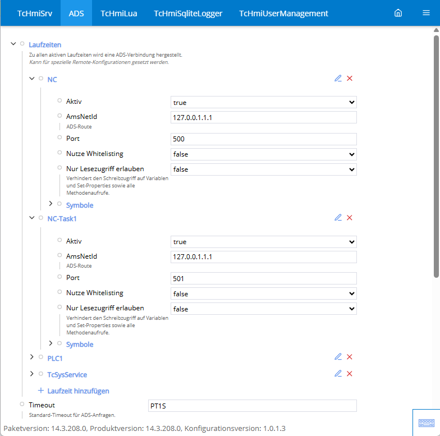The width and height of the screenshot is (440, 436).
Task: Click the Symbole link under NC
Action: (80, 205)
